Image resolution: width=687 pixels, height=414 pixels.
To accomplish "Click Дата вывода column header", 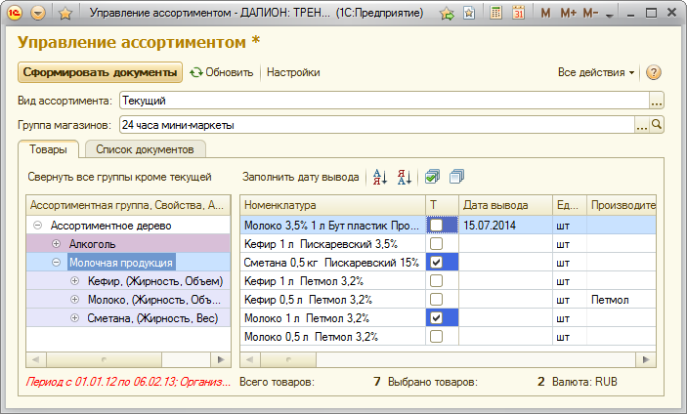I will tap(505, 205).
